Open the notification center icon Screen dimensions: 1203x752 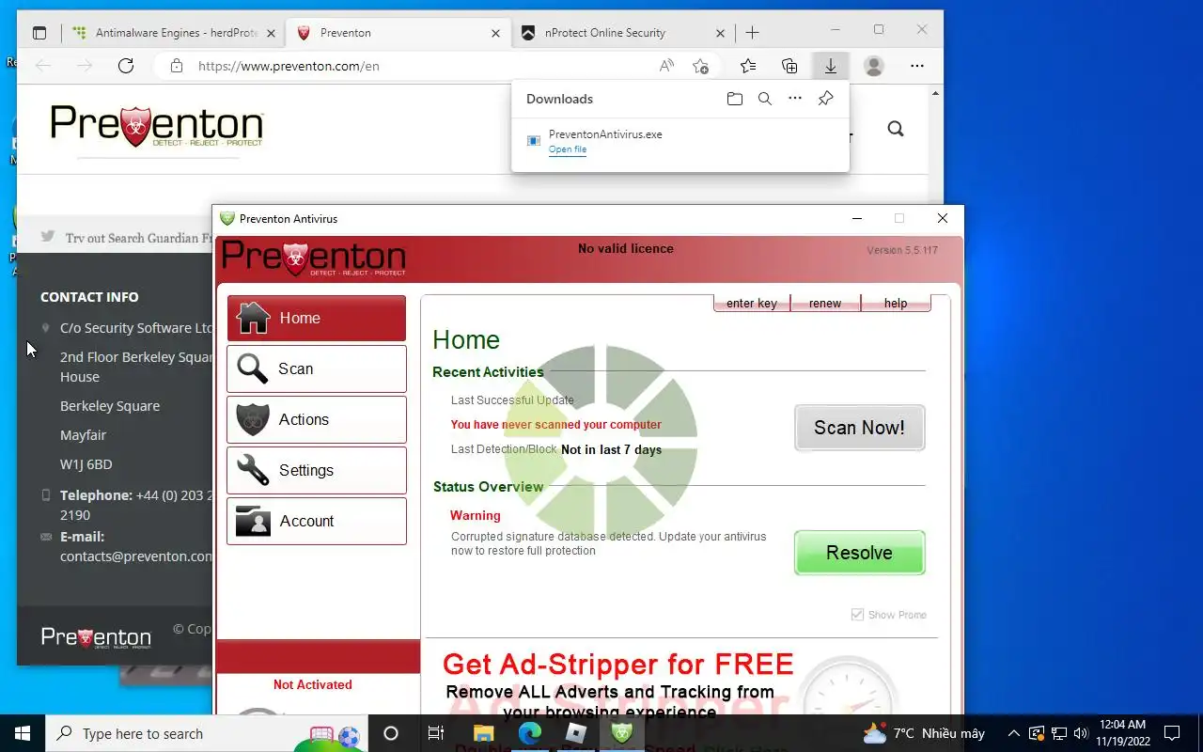[x=1172, y=733]
